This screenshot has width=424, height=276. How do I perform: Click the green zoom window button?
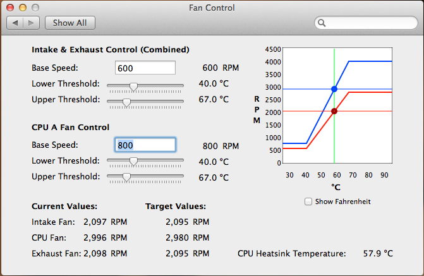[35, 8]
